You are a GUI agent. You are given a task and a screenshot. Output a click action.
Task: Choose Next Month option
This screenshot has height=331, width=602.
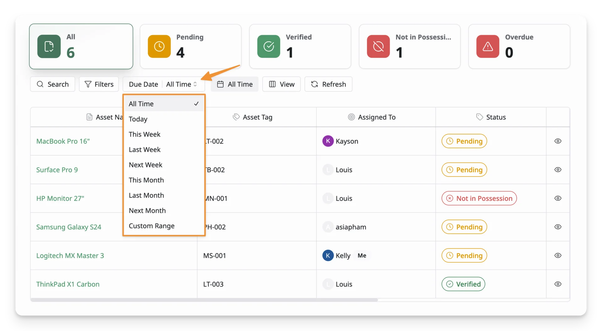[x=164, y=211]
